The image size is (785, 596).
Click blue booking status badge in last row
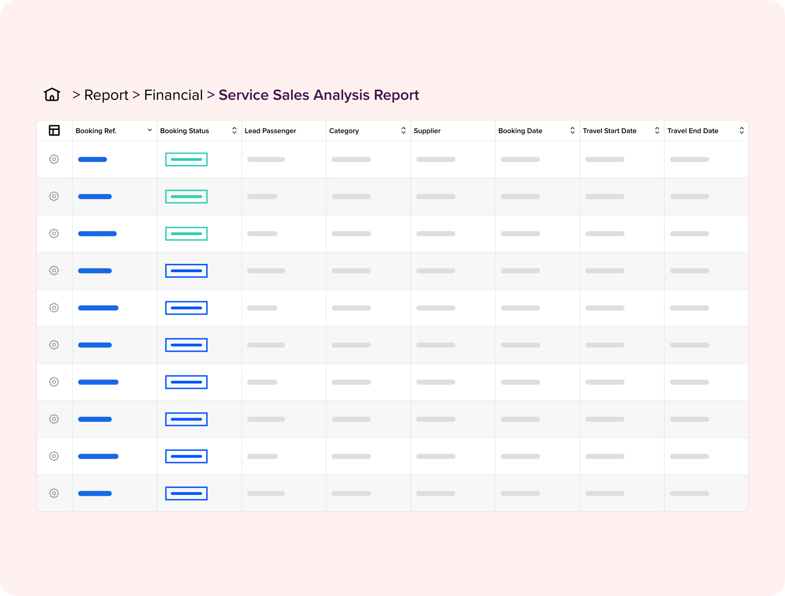[186, 493]
